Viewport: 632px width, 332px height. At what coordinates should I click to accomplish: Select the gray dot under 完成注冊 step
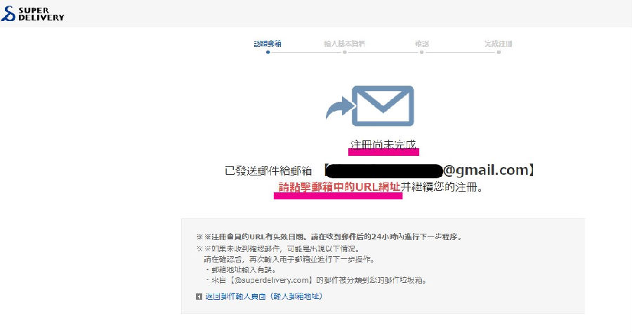point(499,52)
